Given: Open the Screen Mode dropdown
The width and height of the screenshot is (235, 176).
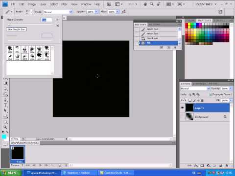Looking at the screenshot, I should point(181,4).
